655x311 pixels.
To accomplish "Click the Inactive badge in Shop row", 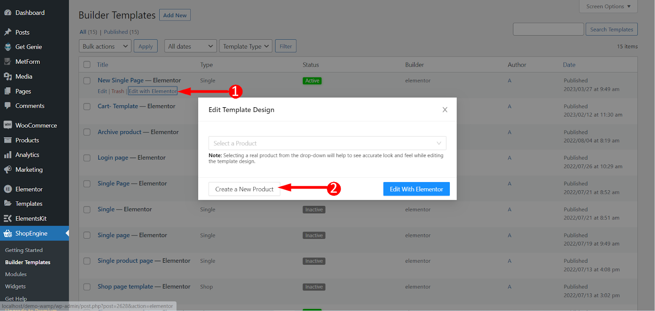I will point(314,287).
